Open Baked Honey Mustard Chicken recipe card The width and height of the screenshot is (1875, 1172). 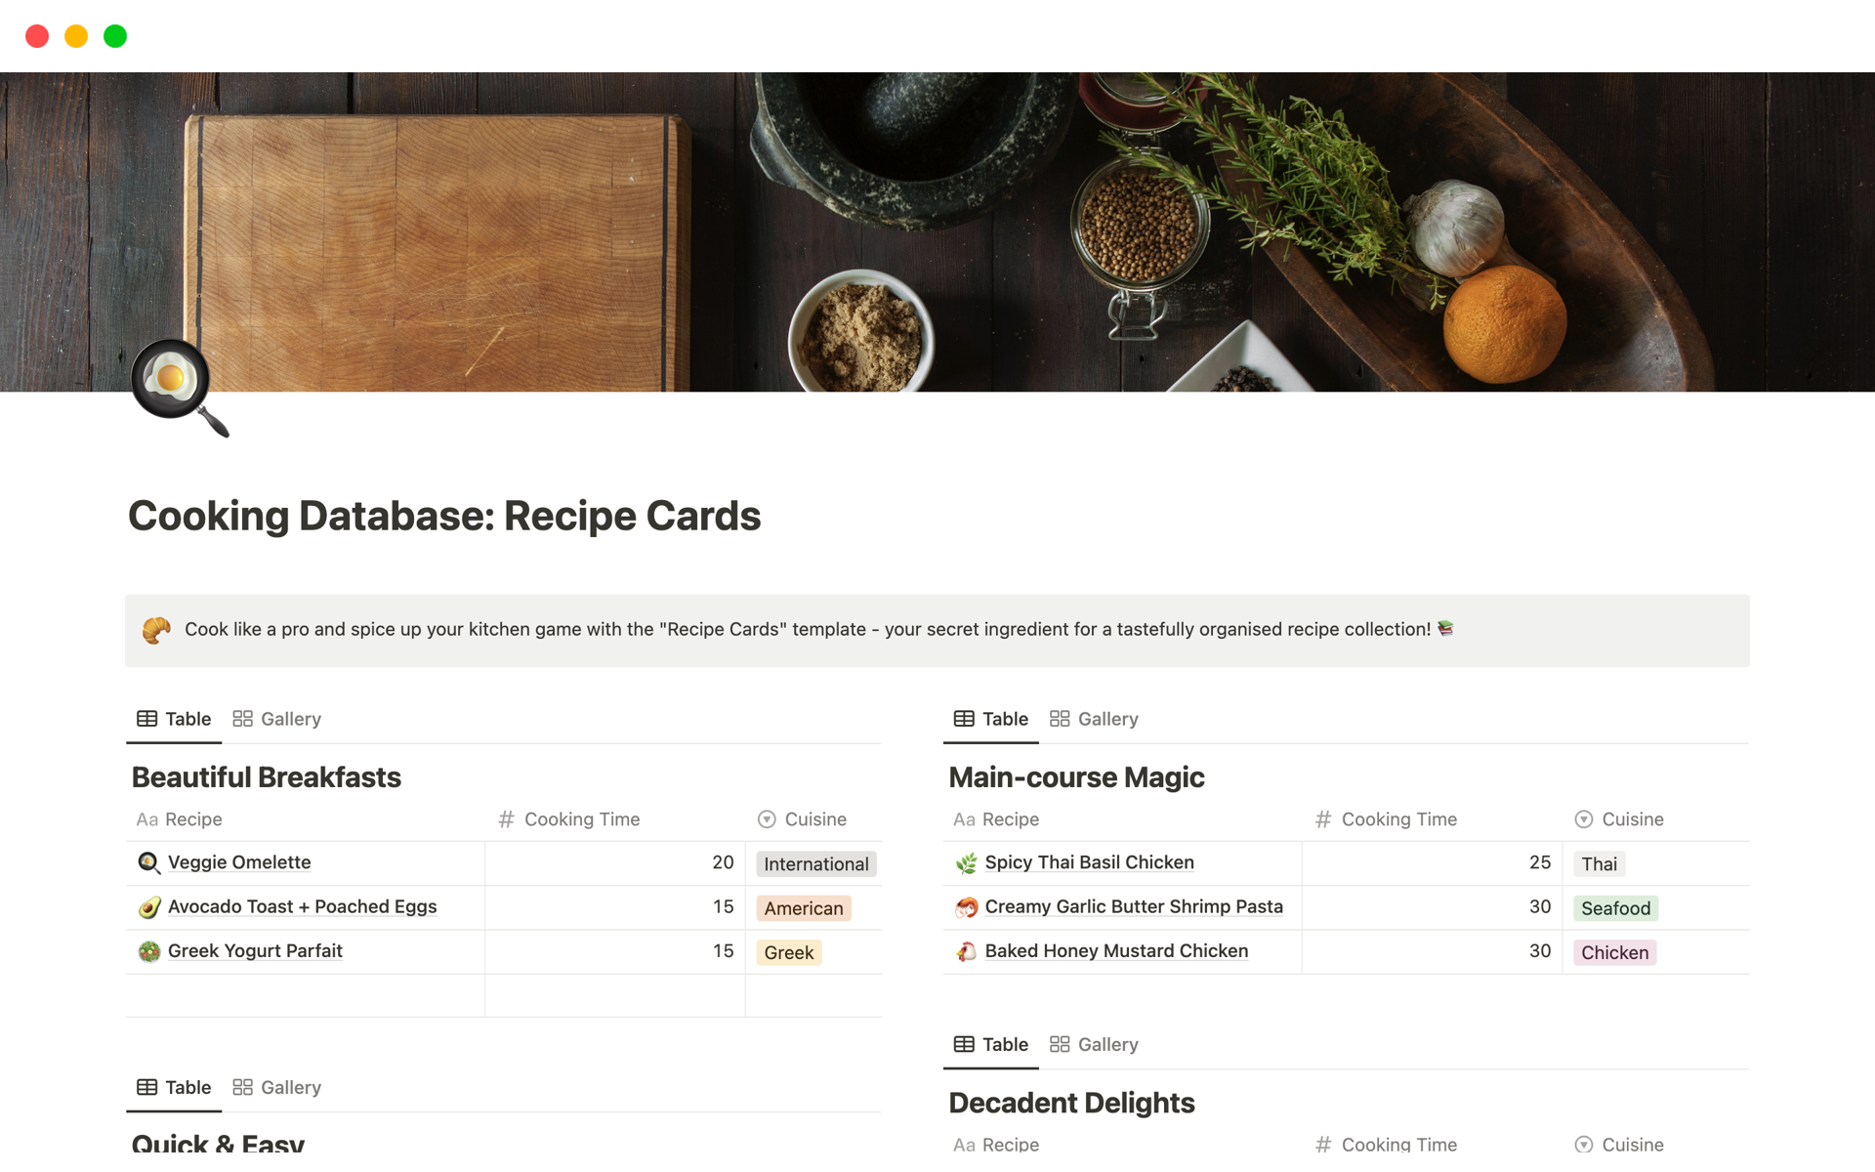[1116, 950]
